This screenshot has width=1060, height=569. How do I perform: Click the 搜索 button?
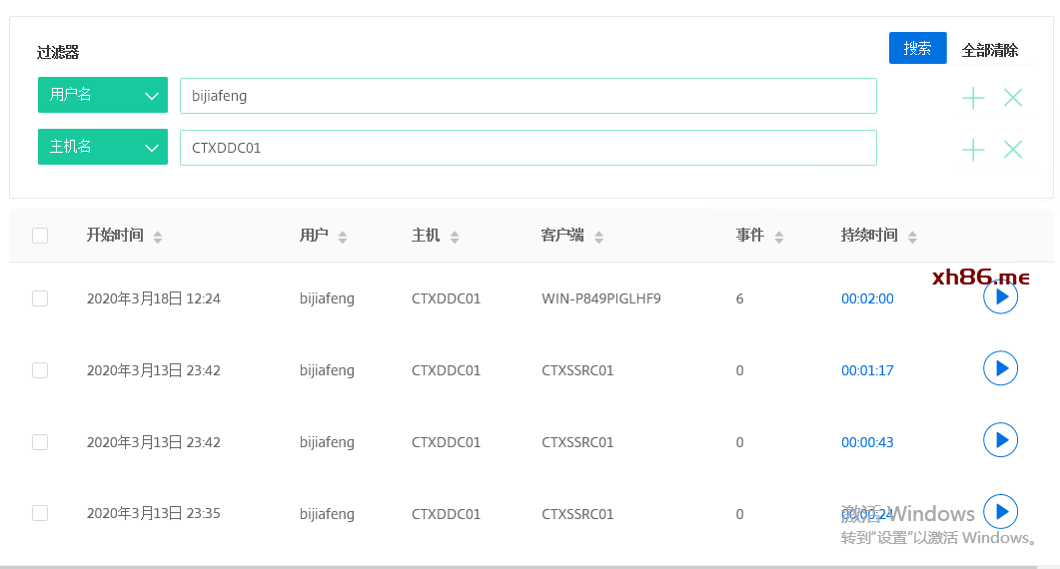[917, 48]
